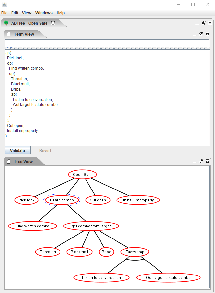Select the ADTree - Open Safe tab
Image resolution: width=215 pixels, height=293 pixels.
(29, 23)
